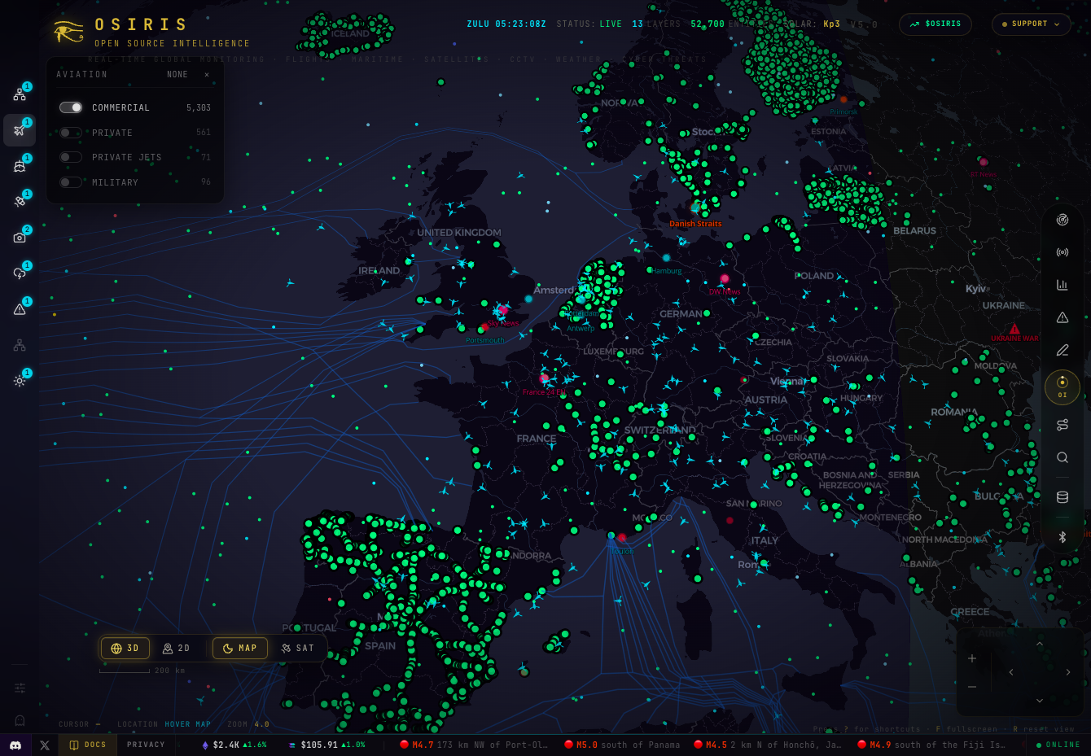1091x756 pixels.
Task: Click the Bluetooth icon in right toolbar
Action: point(1063,537)
